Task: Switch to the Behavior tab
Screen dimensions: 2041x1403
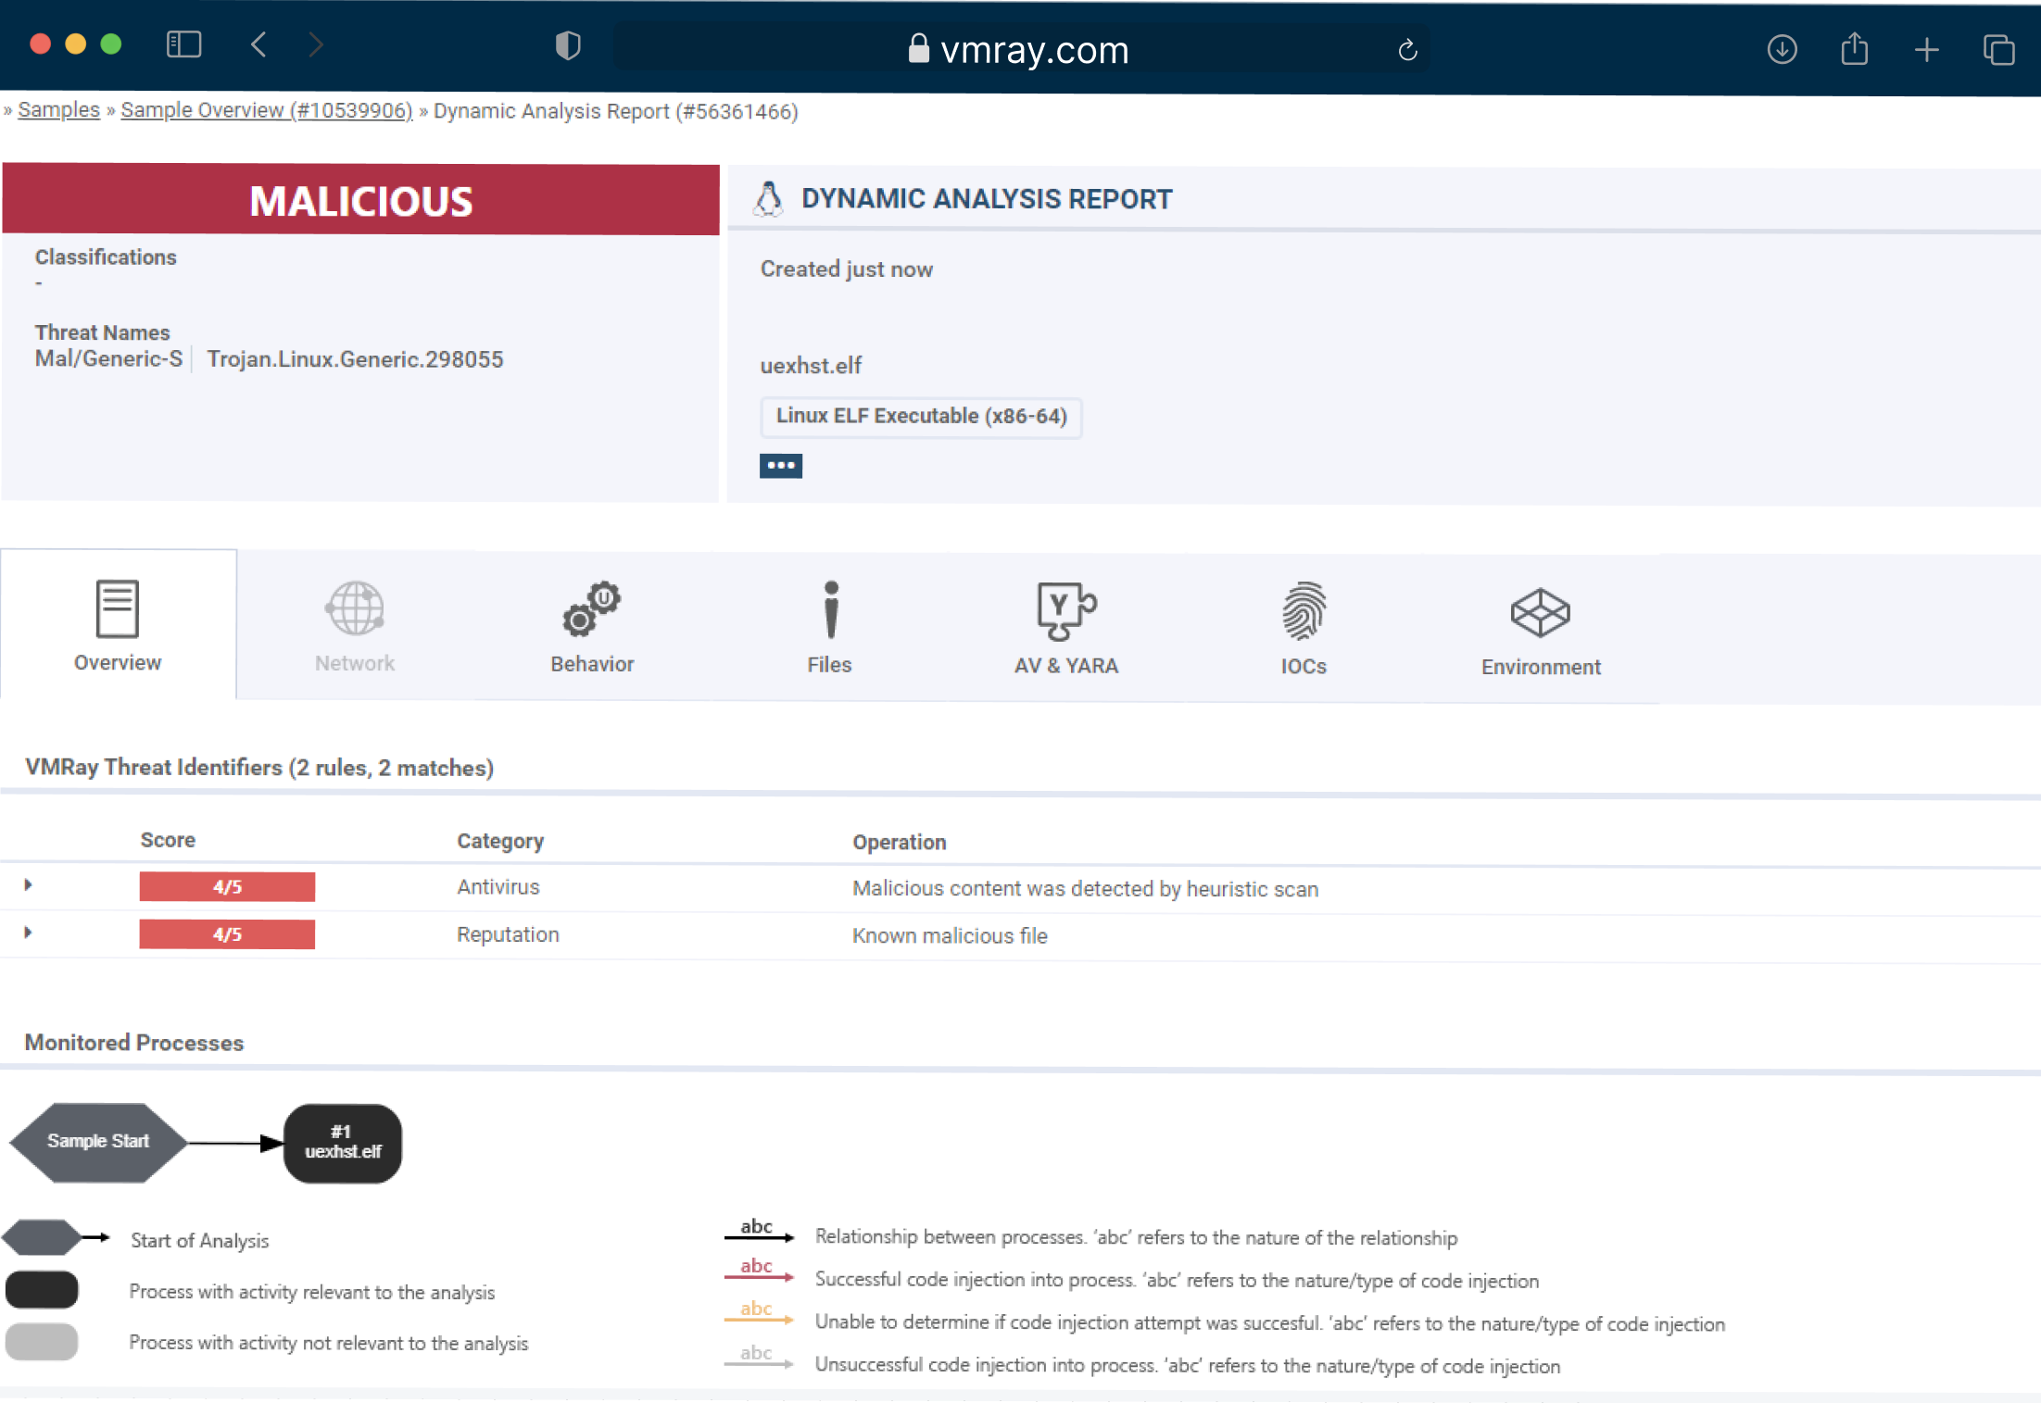Action: point(592,627)
